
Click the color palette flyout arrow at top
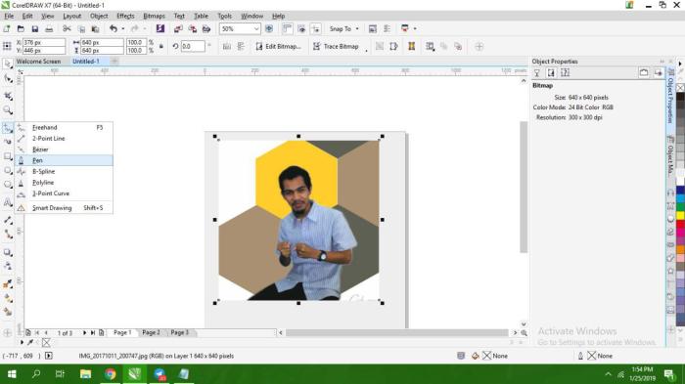(x=680, y=64)
